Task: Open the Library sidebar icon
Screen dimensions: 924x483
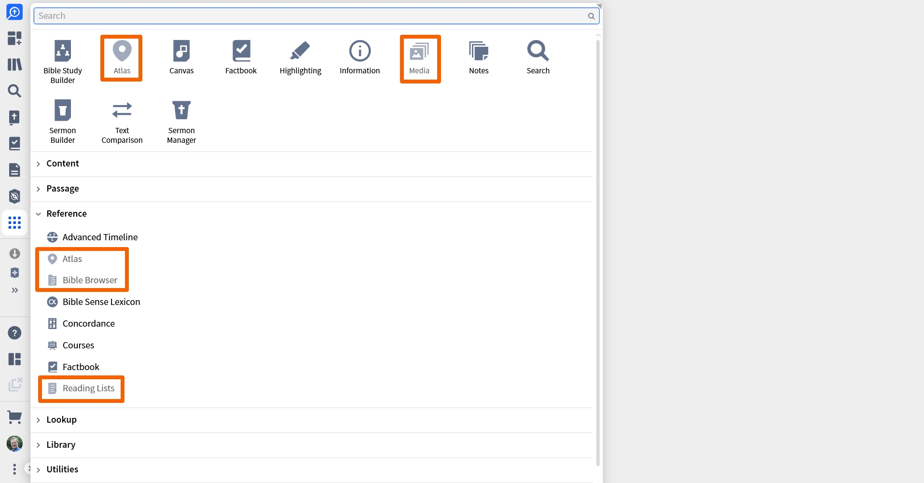Action: point(14,64)
